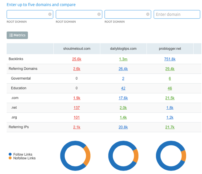This screenshot has width=202, height=174.
Task: Click shoutmeloud.com Education value 0
Action: coord(77,88)
